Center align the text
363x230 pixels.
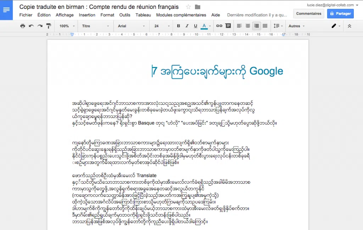[248, 26]
